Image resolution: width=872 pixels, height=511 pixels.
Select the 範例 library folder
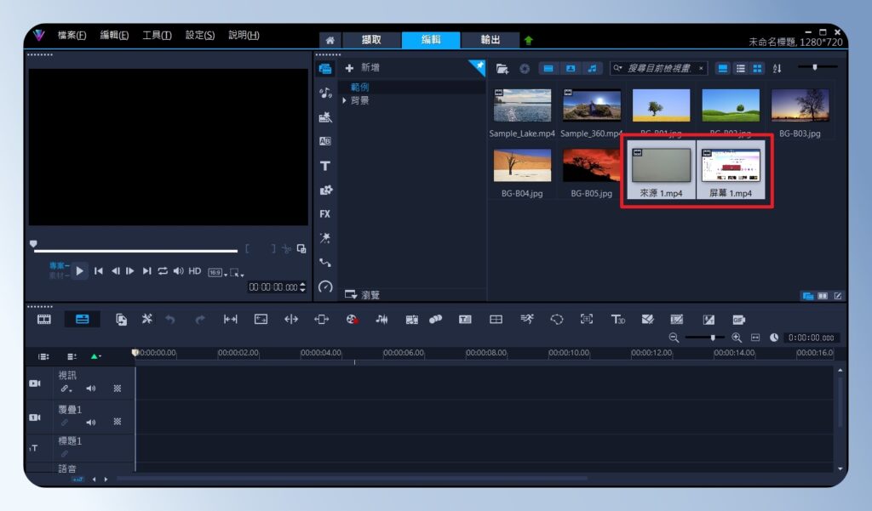coord(360,88)
